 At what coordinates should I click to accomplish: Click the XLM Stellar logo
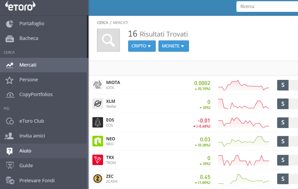click(x=98, y=104)
